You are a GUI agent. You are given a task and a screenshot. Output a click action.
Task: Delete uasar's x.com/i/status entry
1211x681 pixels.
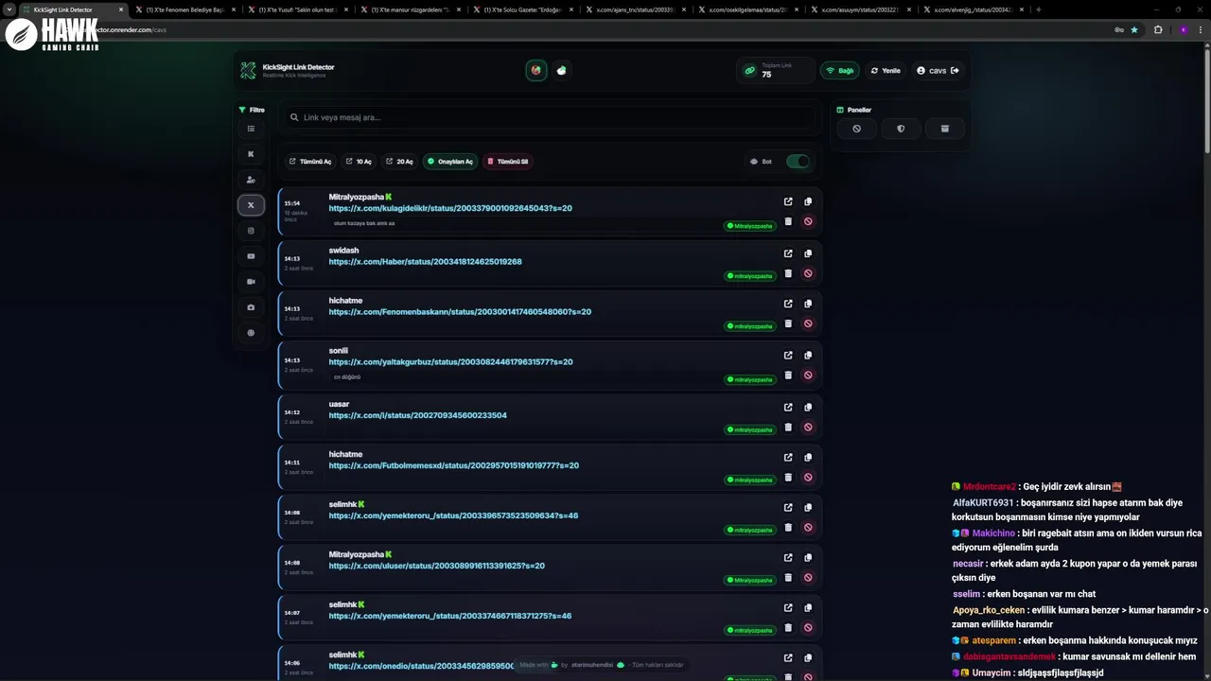788,427
